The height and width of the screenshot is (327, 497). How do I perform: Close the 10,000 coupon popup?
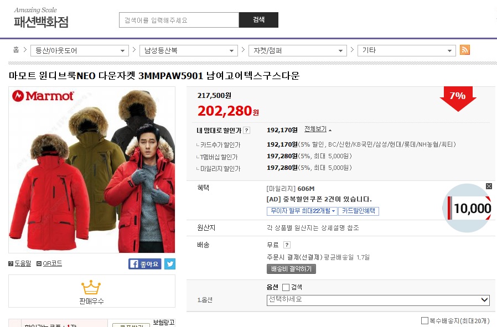pos(489,186)
